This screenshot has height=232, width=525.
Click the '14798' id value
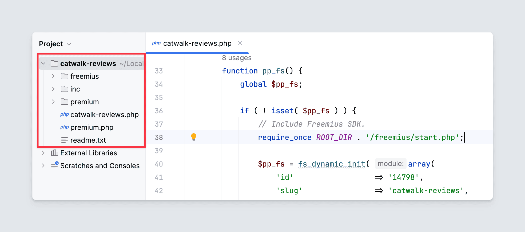(404, 177)
